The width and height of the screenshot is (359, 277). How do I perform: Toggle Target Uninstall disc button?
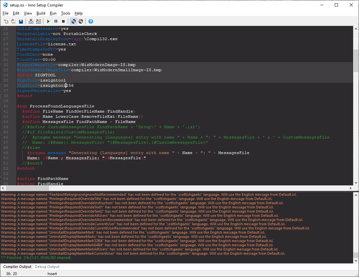pyautogui.click(x=81, y=21)
